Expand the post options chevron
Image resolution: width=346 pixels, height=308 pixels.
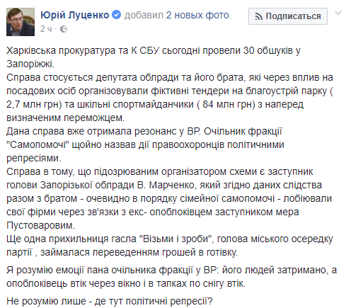click(338, 13)
